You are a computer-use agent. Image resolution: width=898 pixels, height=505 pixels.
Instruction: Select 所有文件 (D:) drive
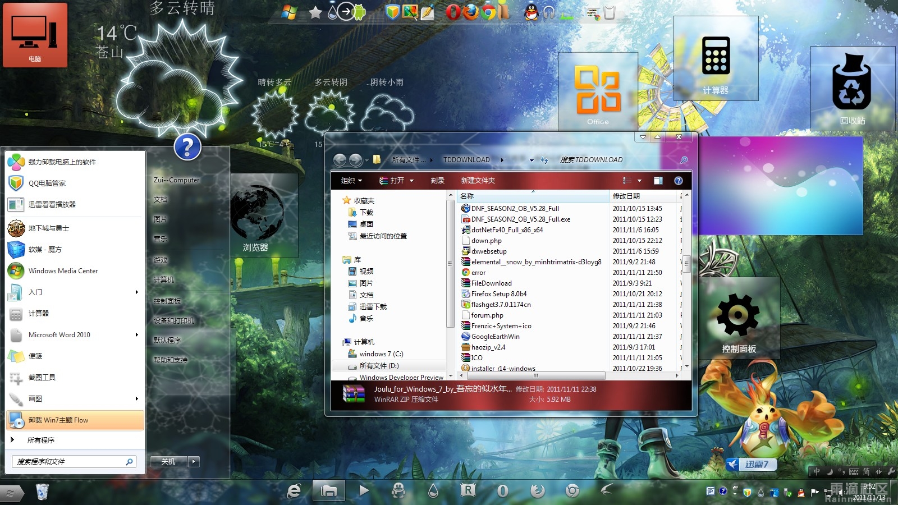(379, 365)
